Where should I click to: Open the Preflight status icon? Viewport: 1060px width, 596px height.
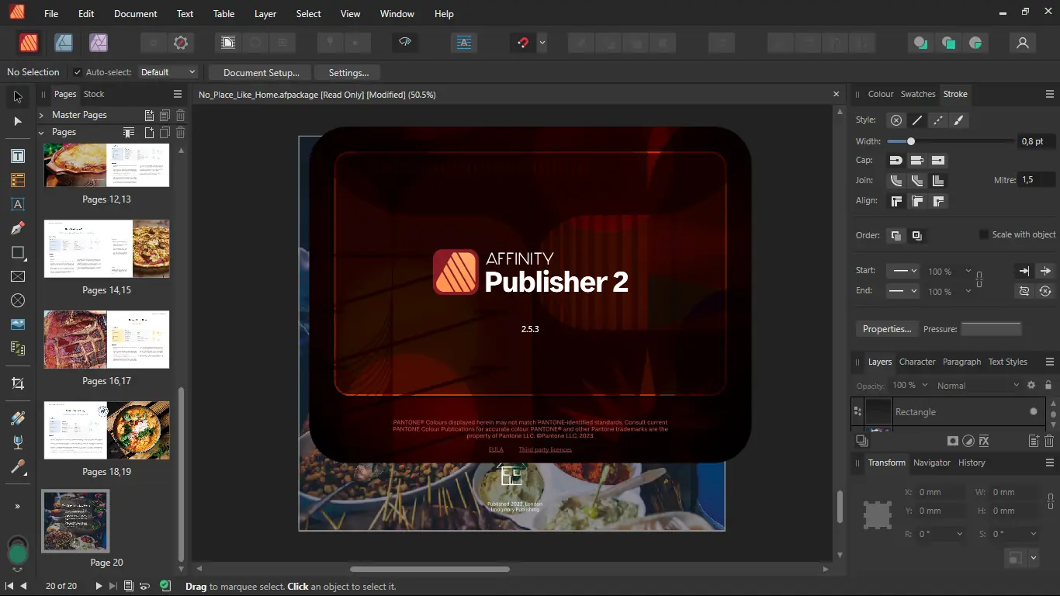coord(165,586)
